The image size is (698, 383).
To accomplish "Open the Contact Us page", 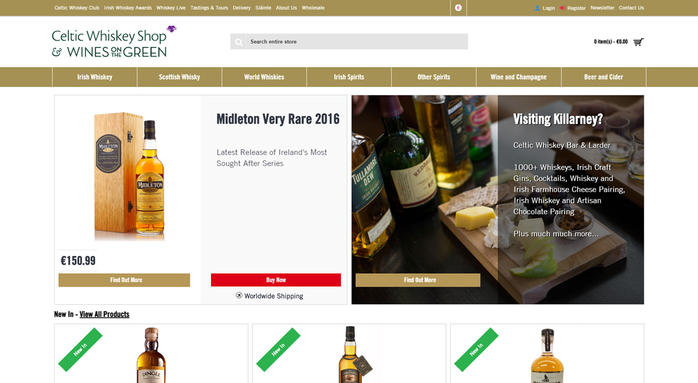I will click(x=631, y=8).
